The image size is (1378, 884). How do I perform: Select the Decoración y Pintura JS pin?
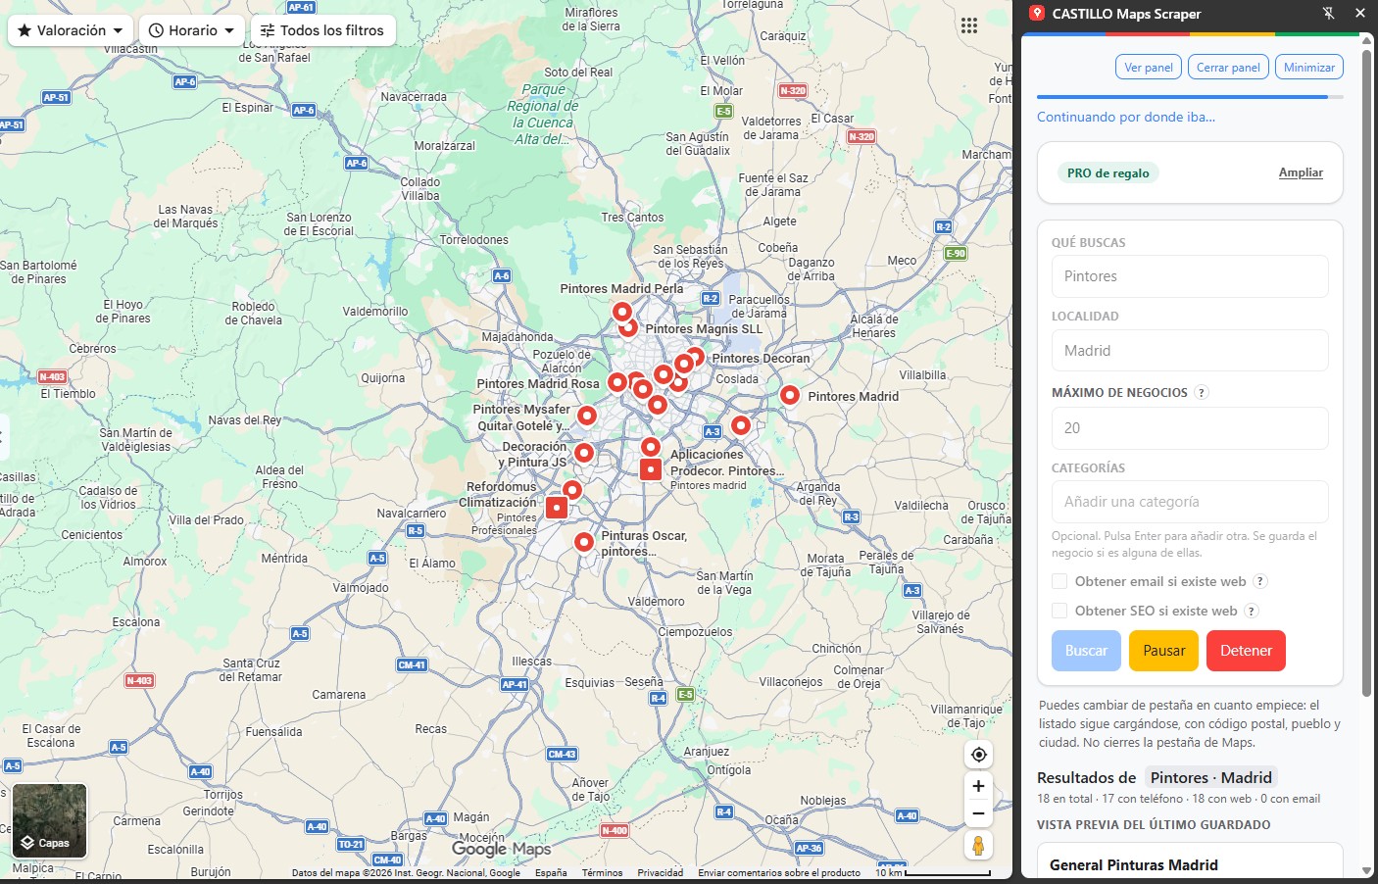click(x=583, y=453)
